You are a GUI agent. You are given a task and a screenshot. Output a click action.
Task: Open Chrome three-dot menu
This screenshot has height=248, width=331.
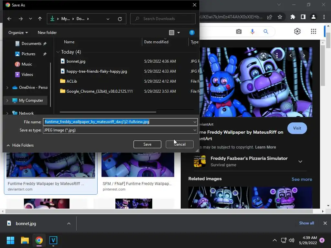(324, 17)
